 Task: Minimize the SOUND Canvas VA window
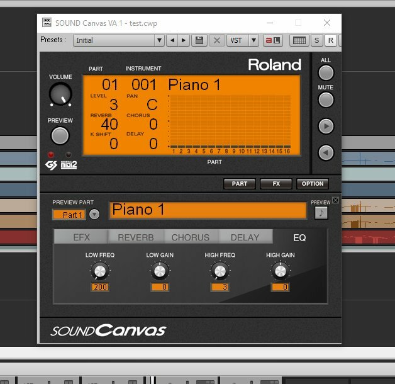coord(270,23)
